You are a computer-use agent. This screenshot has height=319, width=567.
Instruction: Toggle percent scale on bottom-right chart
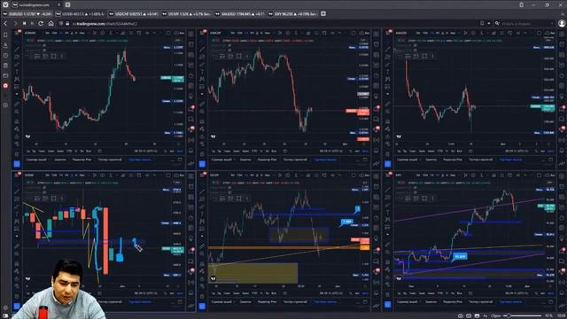coord(537,293)
